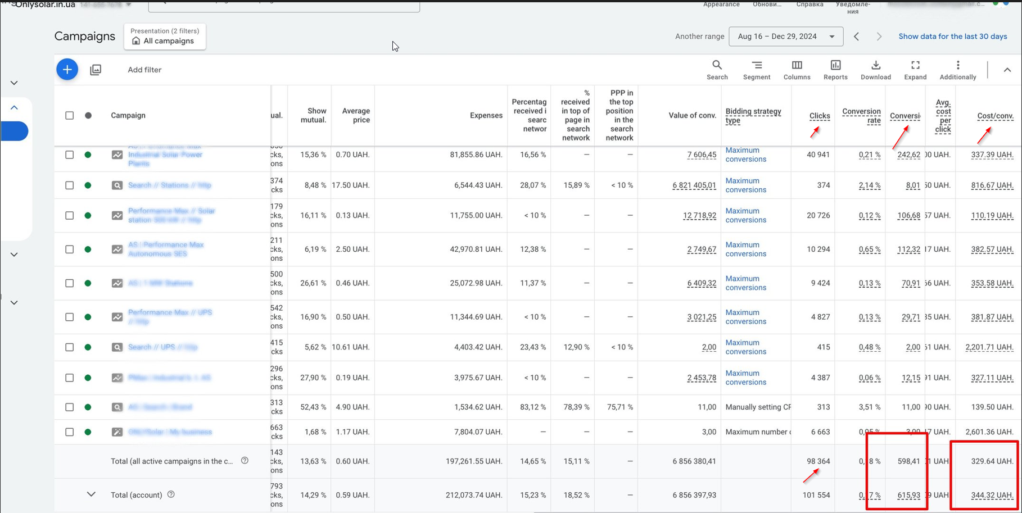The width and height of the screenshot is (1022, 513).
Task: Open the Aug 16 – Dec 29, 2024 date range dropdown
Action: 785,37
